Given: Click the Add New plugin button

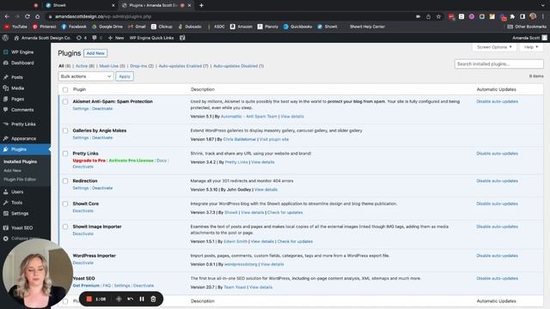Looking at the screenshot, I should pos(95,53).
